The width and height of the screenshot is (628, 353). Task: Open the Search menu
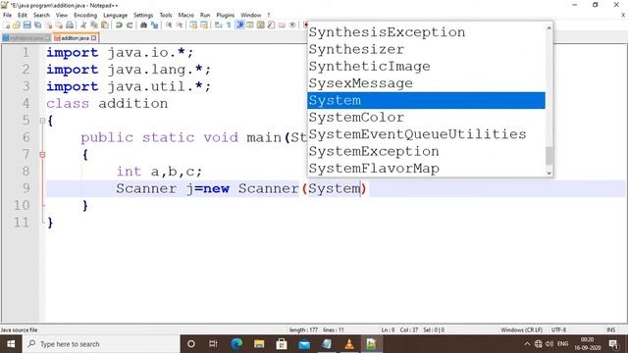coord(41,15)
